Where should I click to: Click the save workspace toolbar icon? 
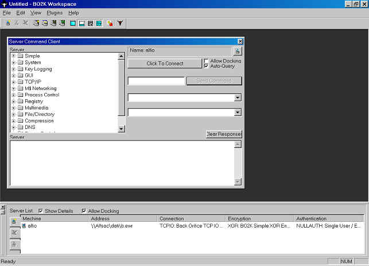[x=53, y=23]
